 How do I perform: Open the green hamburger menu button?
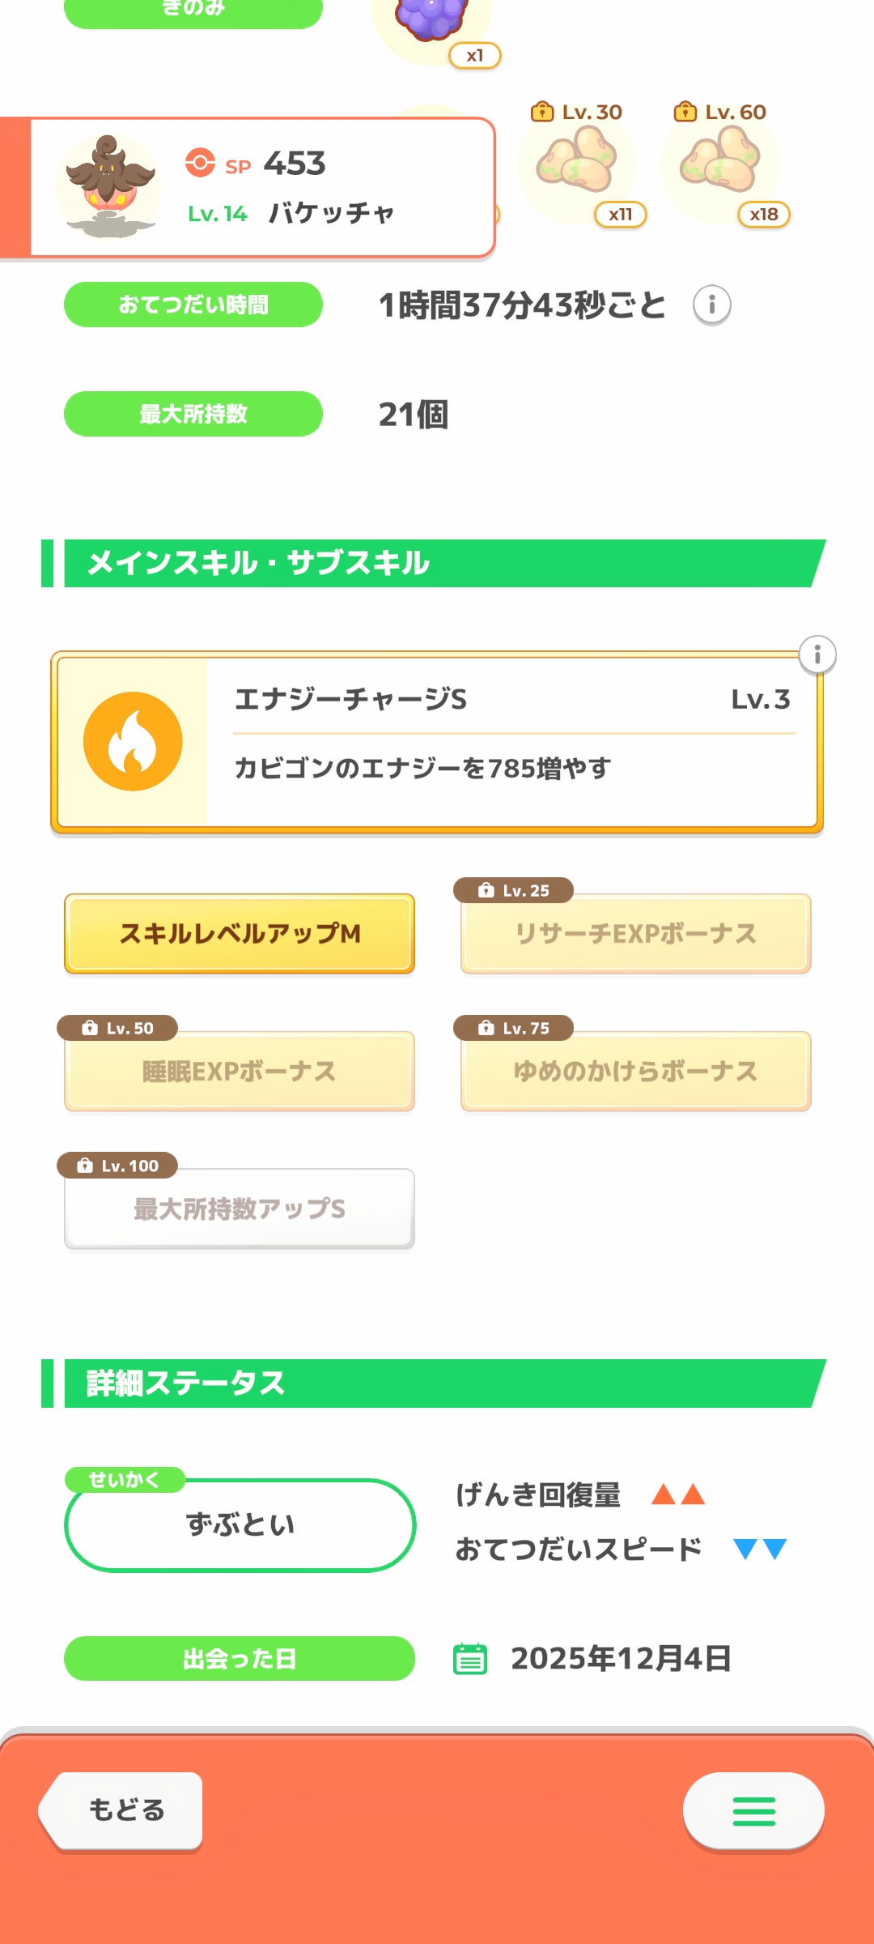tap(753, 1811)
